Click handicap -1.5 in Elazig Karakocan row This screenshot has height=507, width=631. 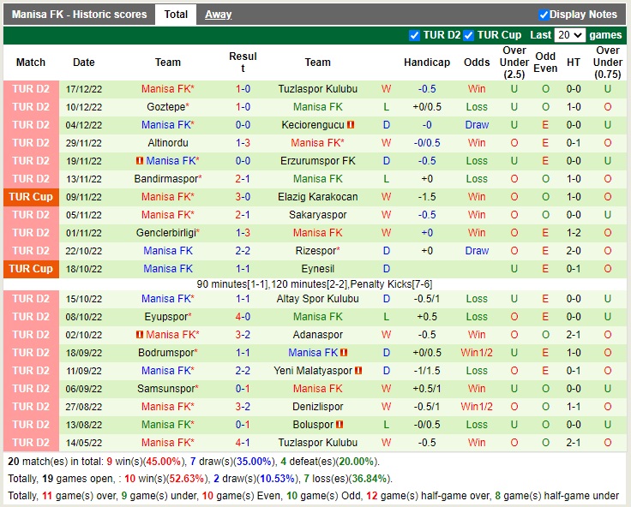coord(427,197)
